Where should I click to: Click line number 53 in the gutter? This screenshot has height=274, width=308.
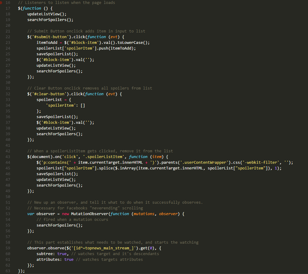[8, 214]
